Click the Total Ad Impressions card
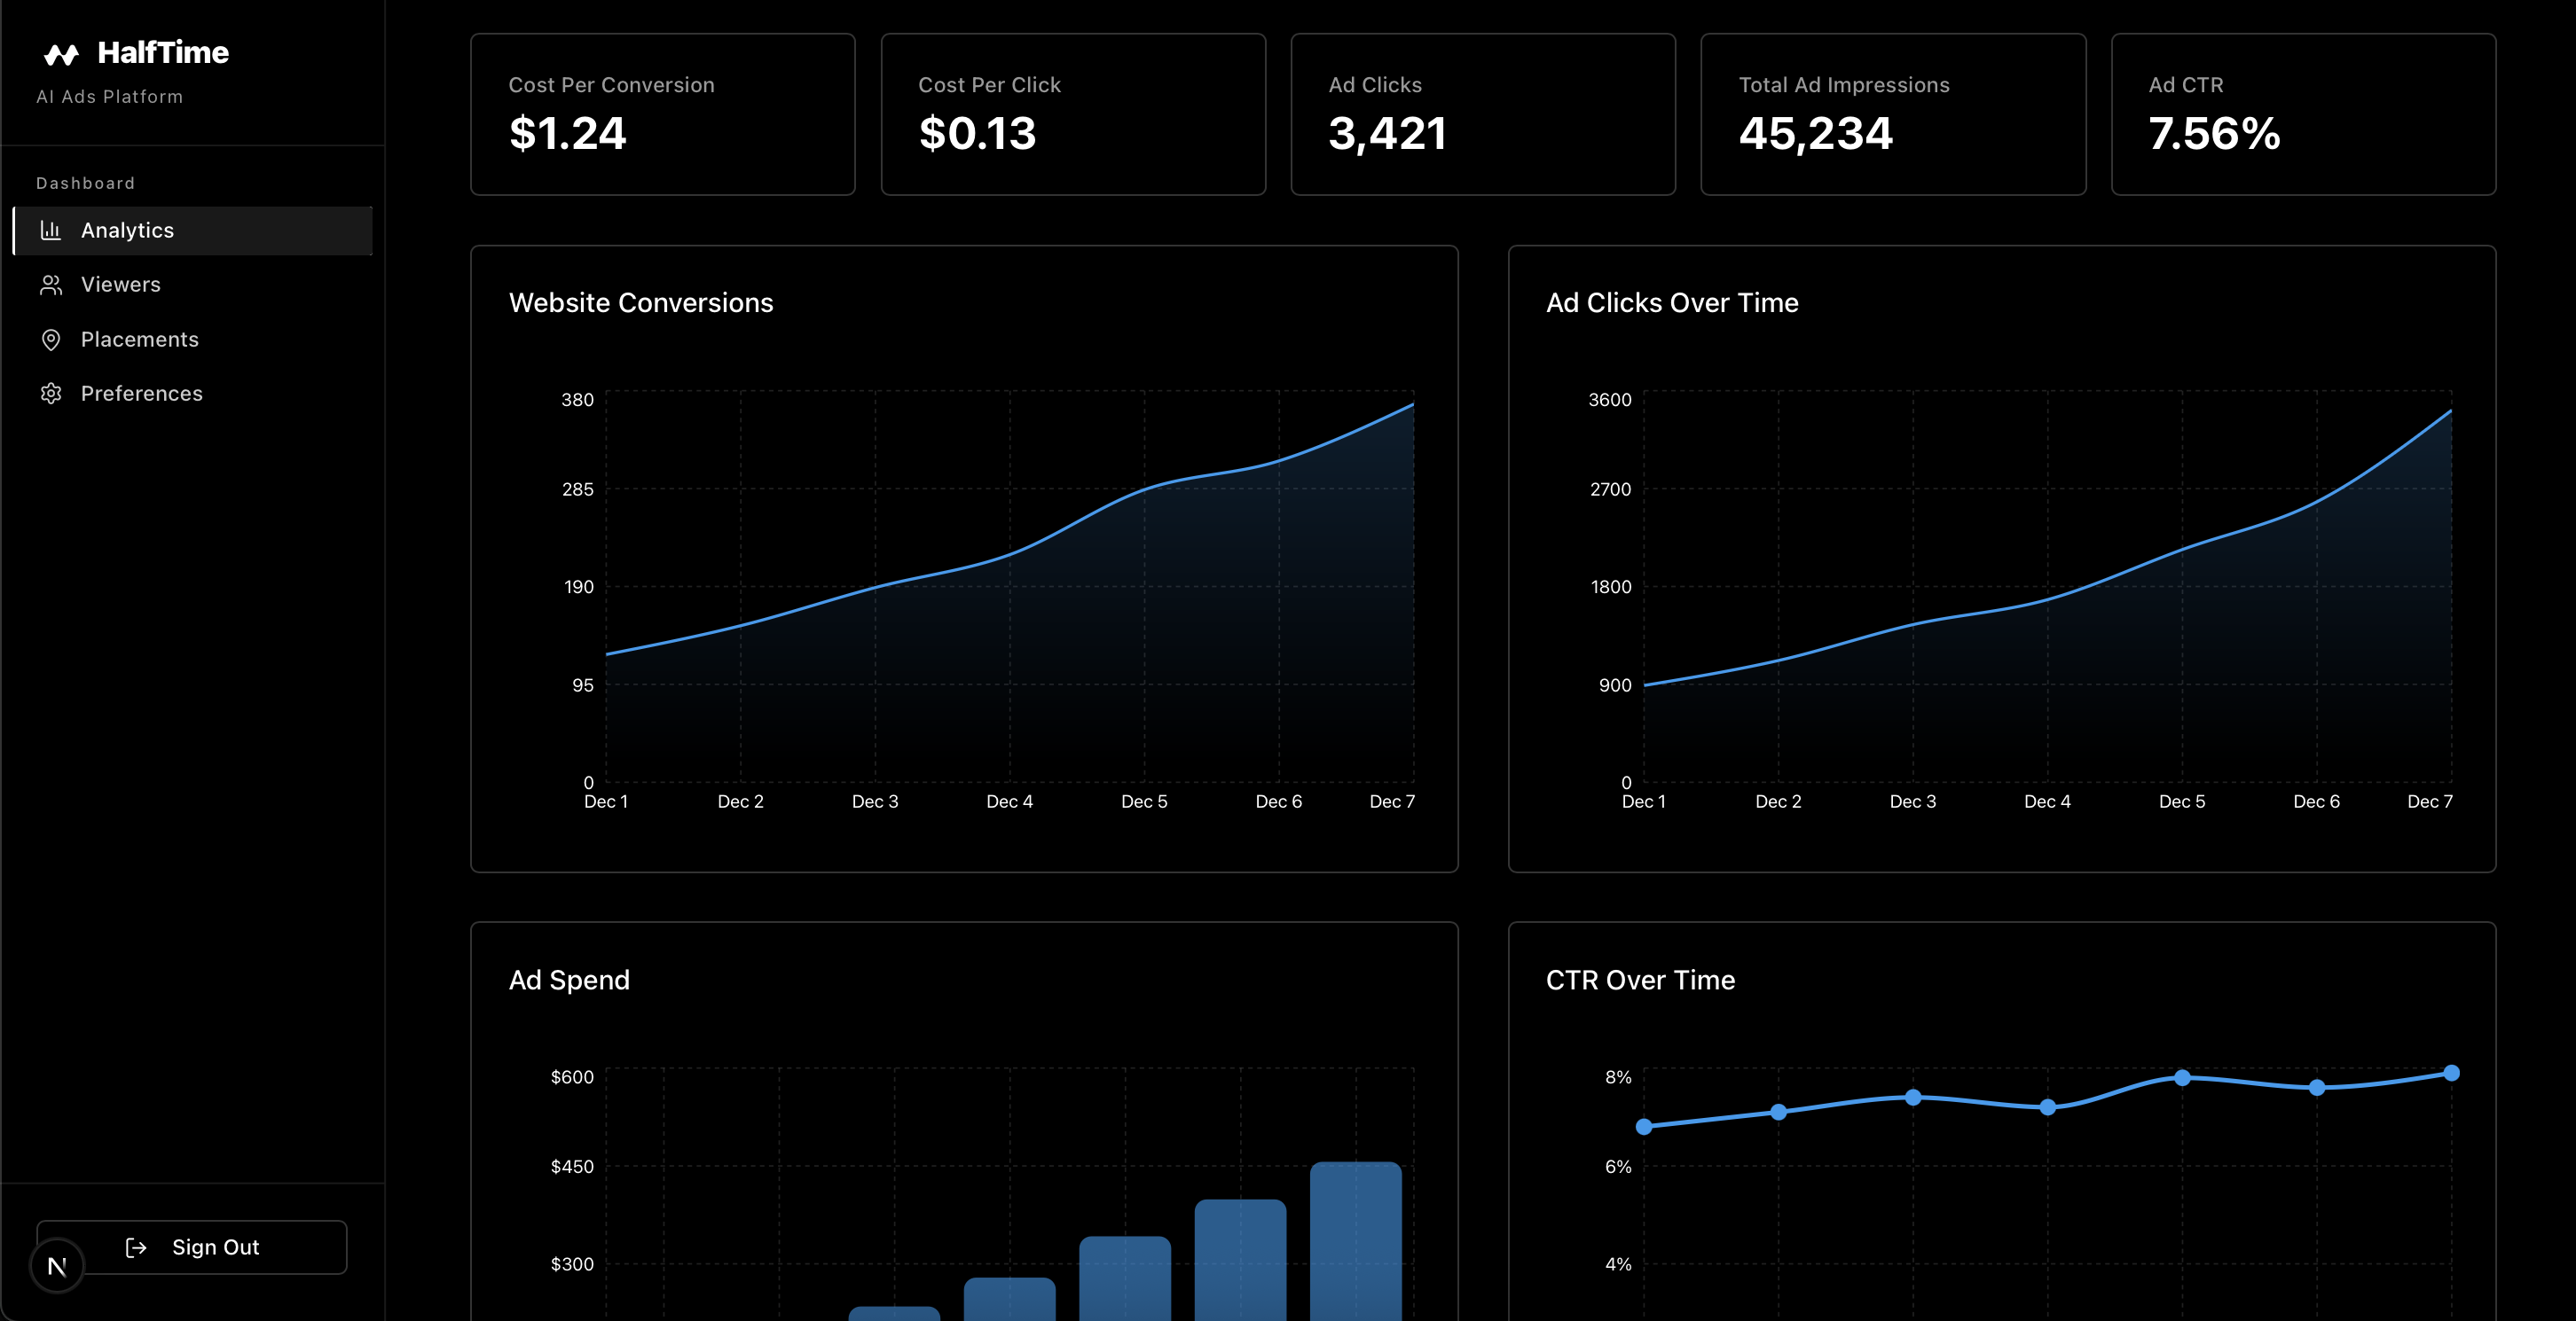This screenshot has width=2576, height=1321. tap(1892, 113)
